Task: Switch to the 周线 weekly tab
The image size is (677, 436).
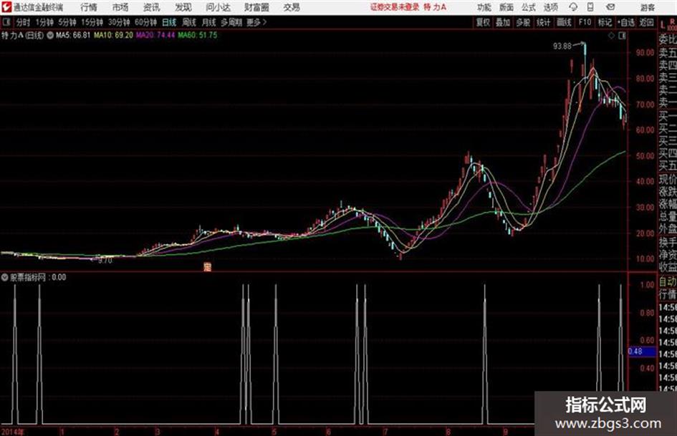Action: click(x=189, y=22)
